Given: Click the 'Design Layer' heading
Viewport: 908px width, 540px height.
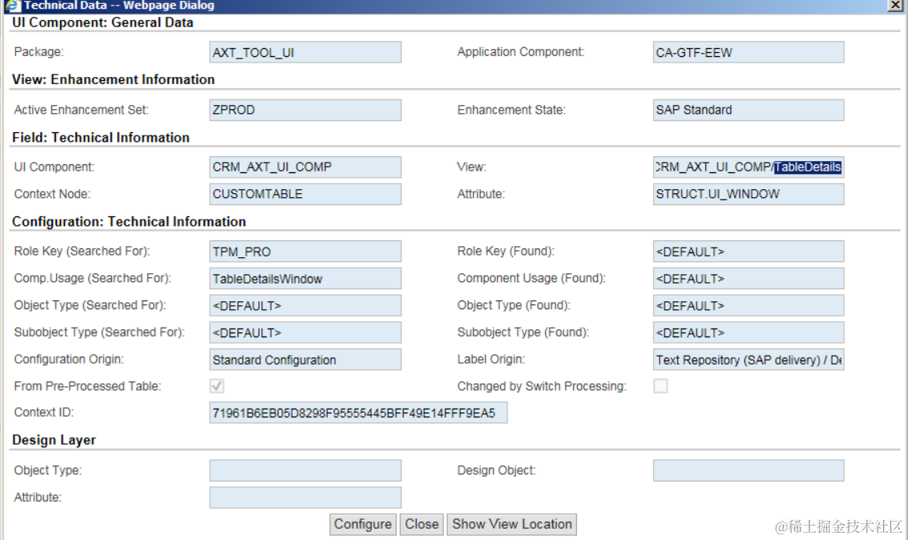Looking at the screenshot, I should pyautogui.click(x=54, y=440).
